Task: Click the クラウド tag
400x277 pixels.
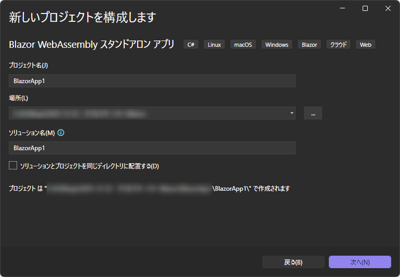Action: (338, 44)
